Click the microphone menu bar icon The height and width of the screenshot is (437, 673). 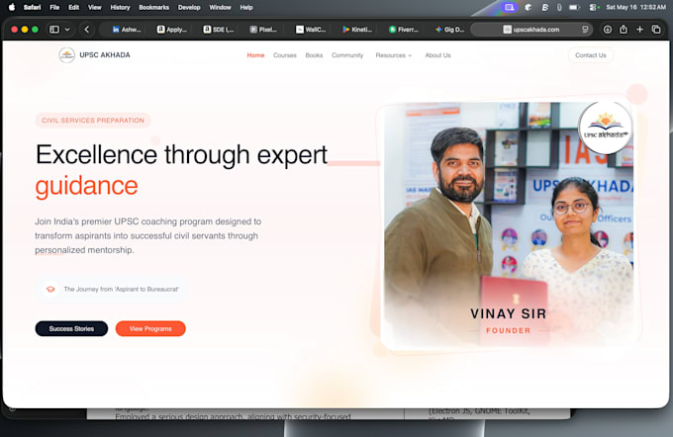pos(559,7)
